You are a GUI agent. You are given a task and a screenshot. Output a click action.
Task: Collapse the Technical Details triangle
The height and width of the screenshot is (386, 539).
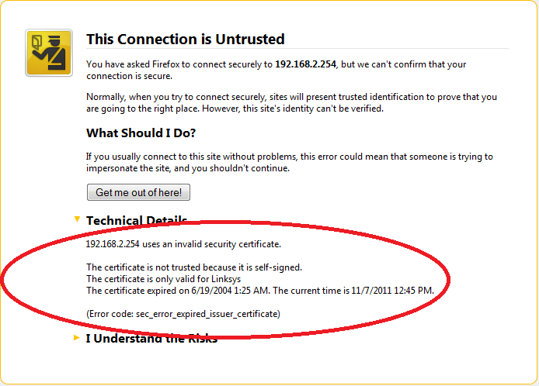coord(78,219)
